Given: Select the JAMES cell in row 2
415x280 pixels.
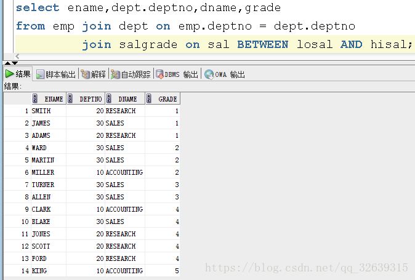Looking at the screenshot, I should 49,123.
